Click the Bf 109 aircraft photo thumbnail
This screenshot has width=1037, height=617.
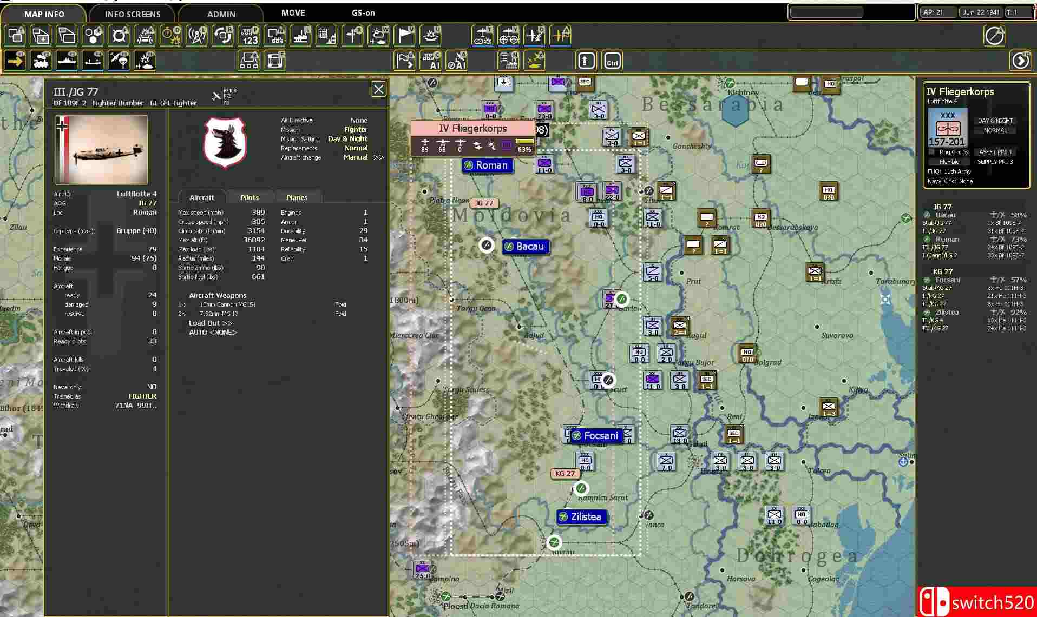tap(101, 150)
